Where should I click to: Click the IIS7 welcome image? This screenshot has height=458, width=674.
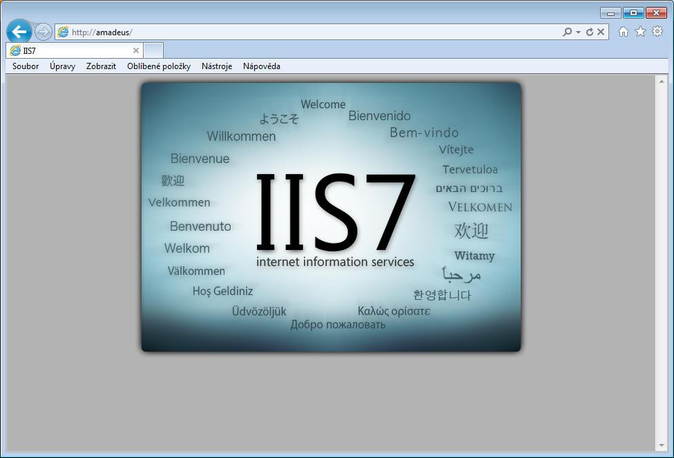tap(331, 217)
